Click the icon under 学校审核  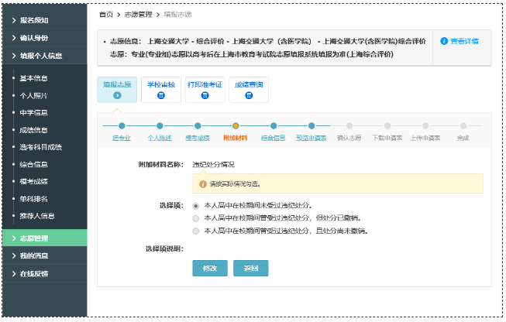[161, 95]
